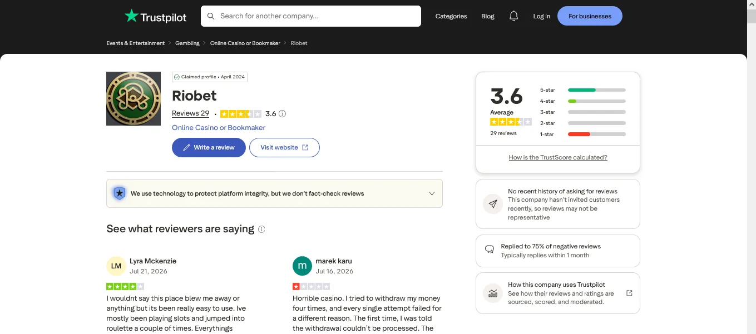
Task: Click How this company uses Trustpilot
Action: (x=556, y=285)
